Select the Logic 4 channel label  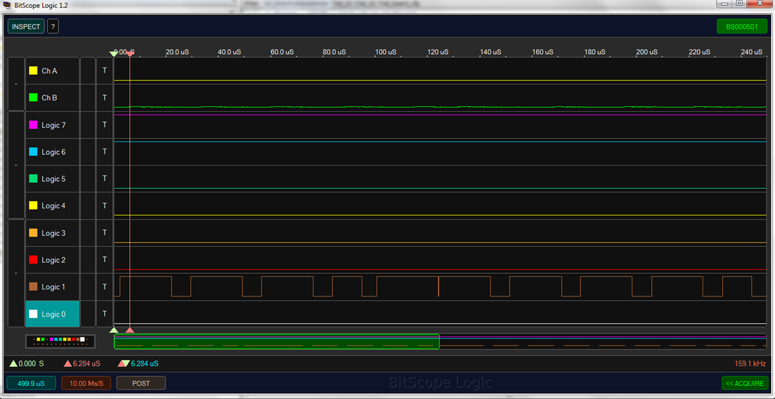pos(52,206)
